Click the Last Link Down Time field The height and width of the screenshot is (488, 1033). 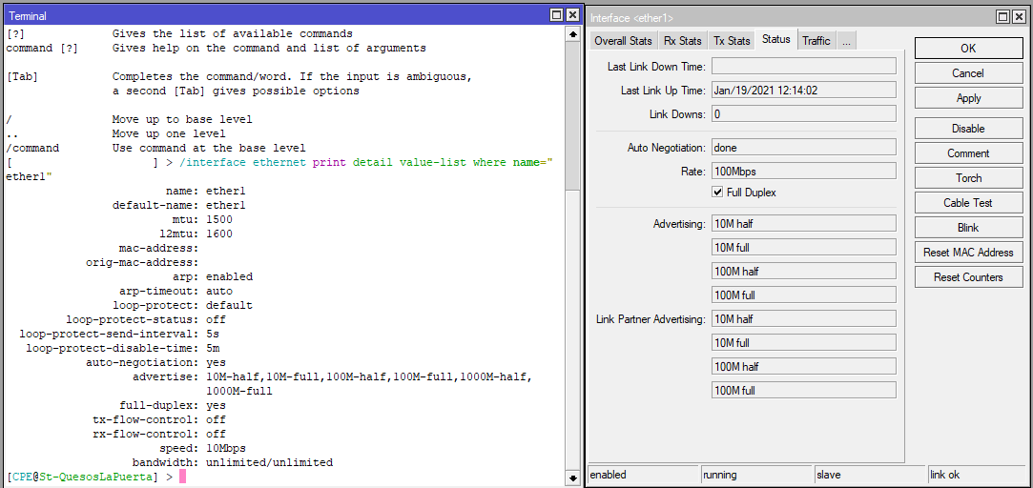click(804, 66)
